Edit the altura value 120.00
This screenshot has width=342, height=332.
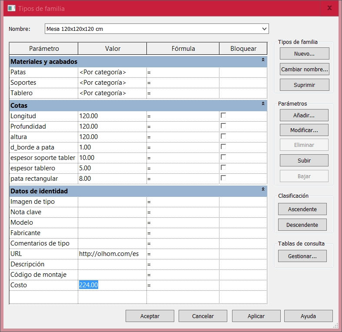tap(112, 137)
